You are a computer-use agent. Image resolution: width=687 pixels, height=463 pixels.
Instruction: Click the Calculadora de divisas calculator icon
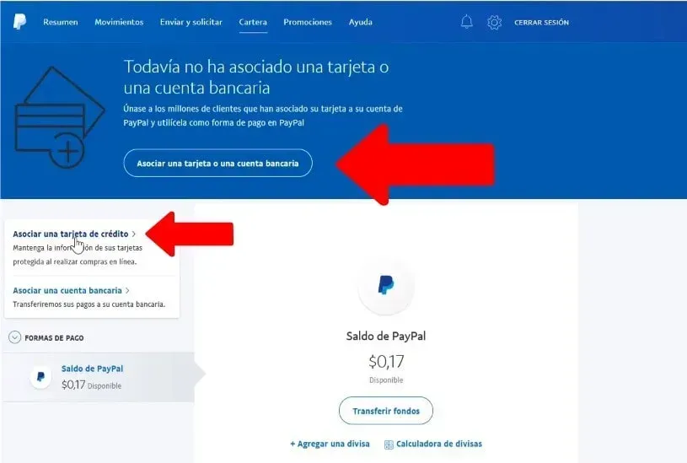389,444
